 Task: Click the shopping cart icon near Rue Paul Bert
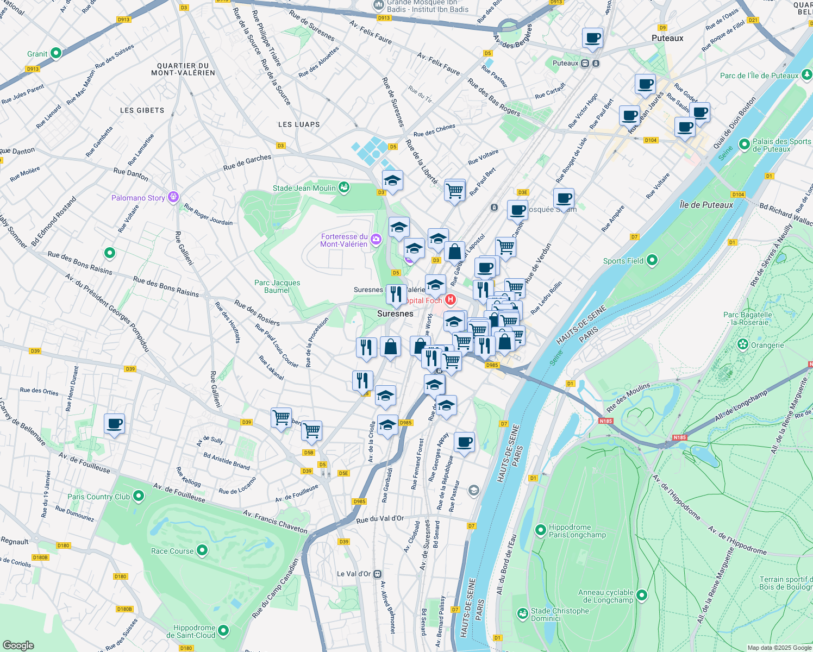point(455,191)
